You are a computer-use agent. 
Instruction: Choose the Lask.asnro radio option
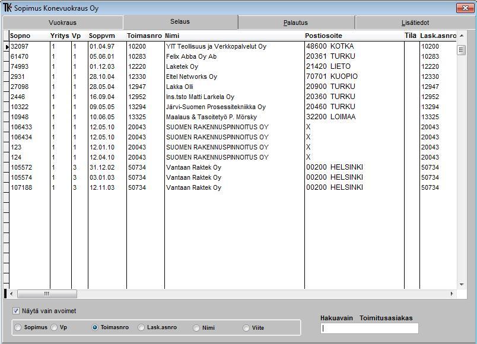(x=141, y=327)
